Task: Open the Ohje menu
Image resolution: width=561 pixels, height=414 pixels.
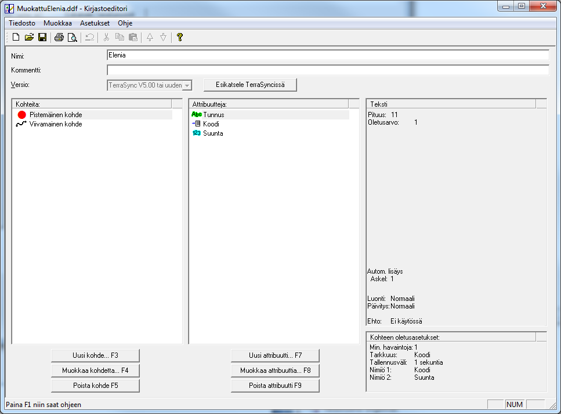Action: [x=125, y=23]
